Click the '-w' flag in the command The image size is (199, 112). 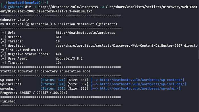102,7
